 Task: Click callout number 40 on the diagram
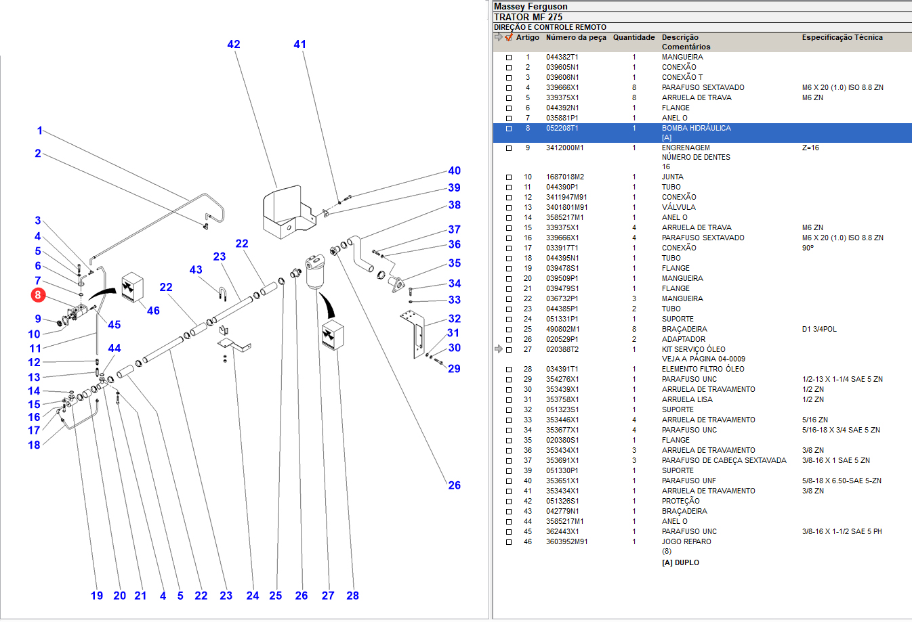coord(454,171)
